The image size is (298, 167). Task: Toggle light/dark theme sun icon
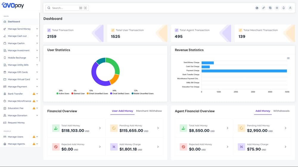tap(277, 8)
